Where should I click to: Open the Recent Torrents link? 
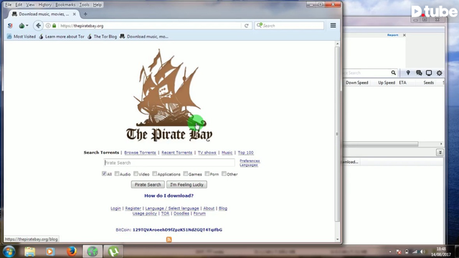[177, 153]
